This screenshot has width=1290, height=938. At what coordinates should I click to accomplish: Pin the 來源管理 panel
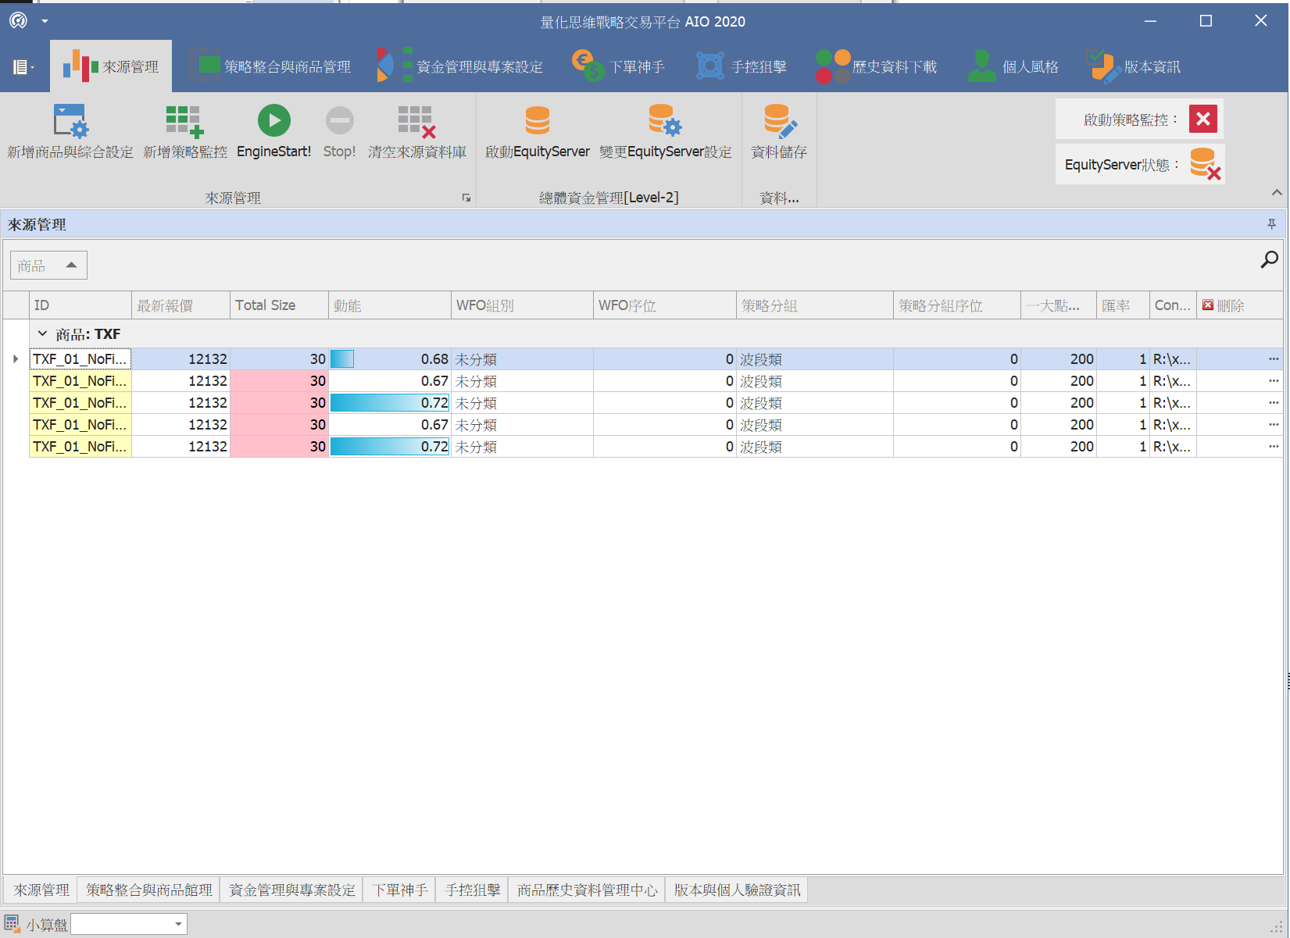1272,225
